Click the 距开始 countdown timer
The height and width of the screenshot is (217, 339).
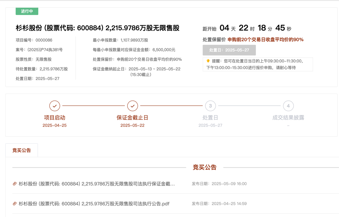pyautogui.click(x=247, y=28)
